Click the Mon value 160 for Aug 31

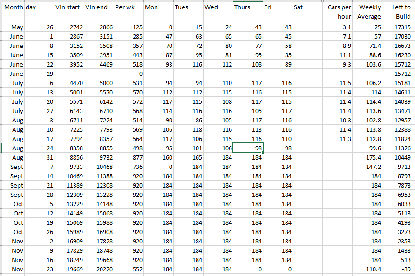click(x=158, y=157)
